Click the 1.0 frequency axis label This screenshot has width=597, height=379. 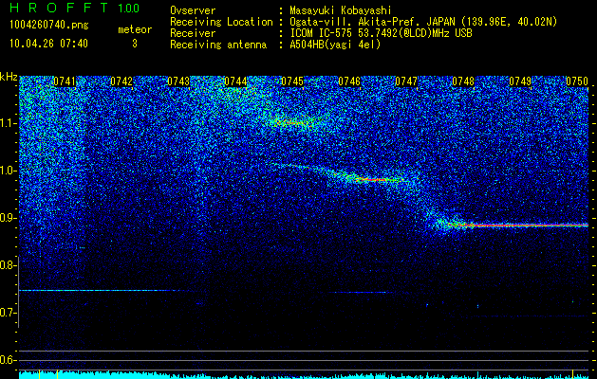coord(9,171)
